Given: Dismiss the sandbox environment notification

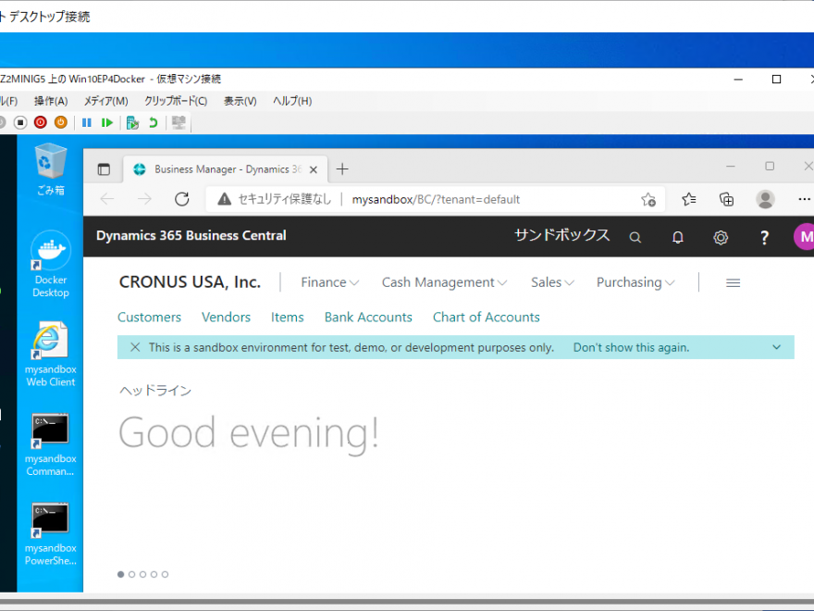Looking at the screenshot, I should coord(135,347).
